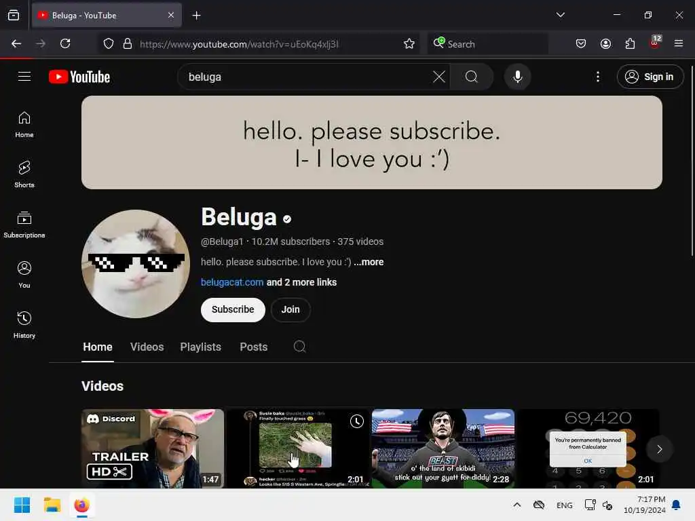This screenshot has height=521, width=695.
Task: List all tabs dropdown arrow
Action: (560, 15)
